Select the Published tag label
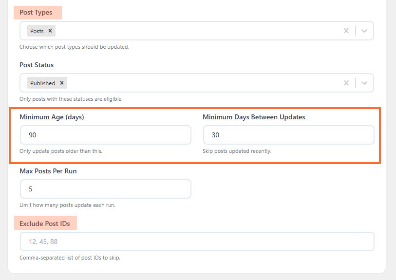Viewport: 396px width, 280px height. (x=43, y=83)
